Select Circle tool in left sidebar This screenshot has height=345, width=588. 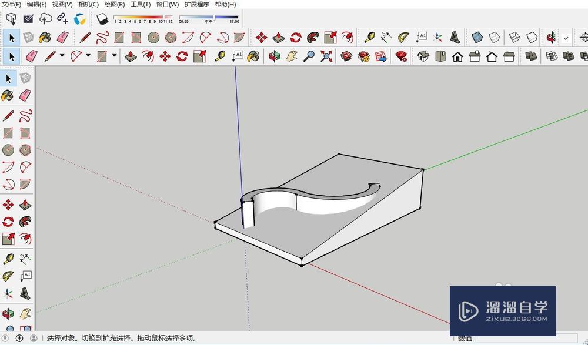click(8, 150)
